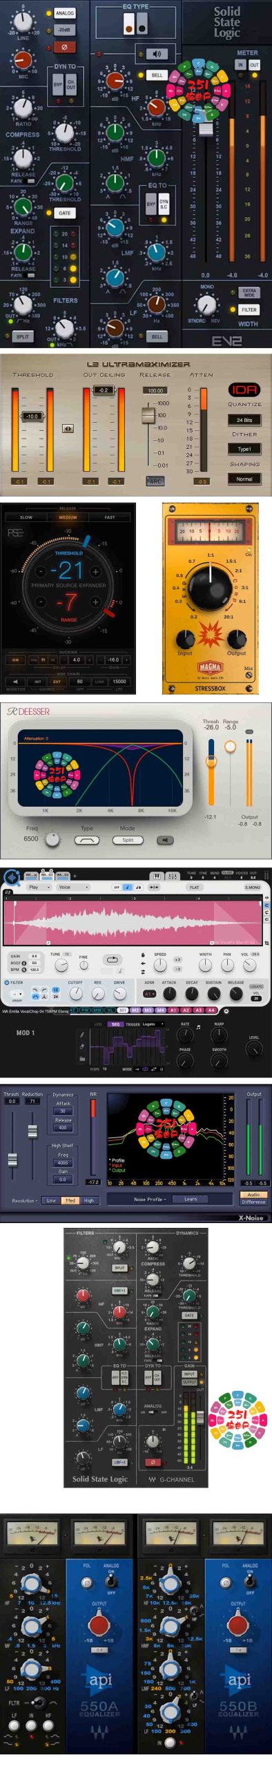Open the L2 Quantize 24 Bits selector

tap(244, 419)
